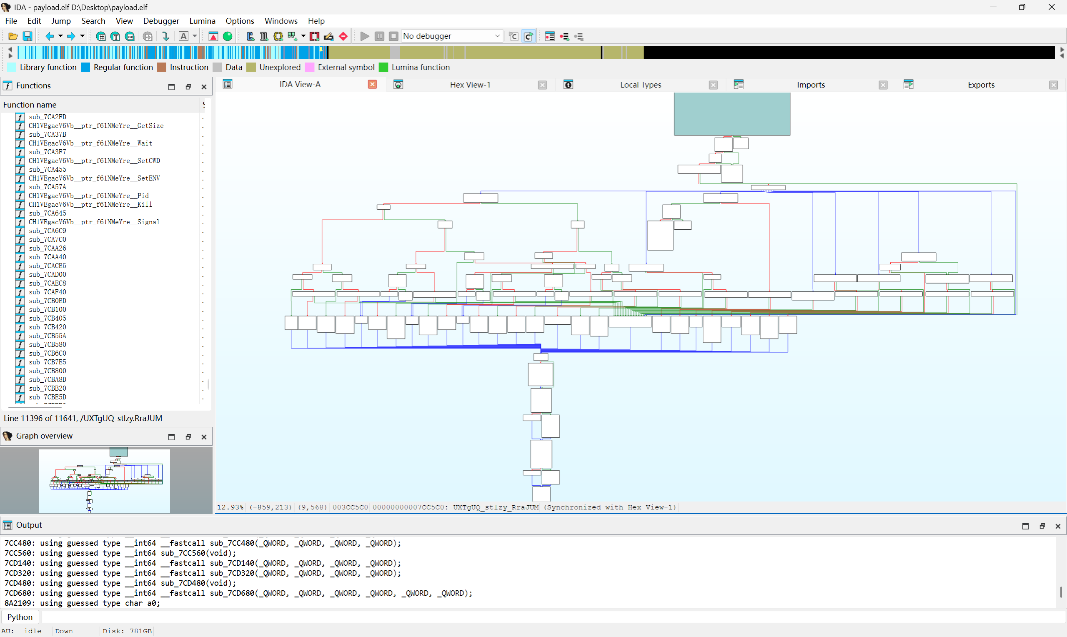Click the Regular function blue color swatch
Screen dimensions: 1067x637
point(86,68)
